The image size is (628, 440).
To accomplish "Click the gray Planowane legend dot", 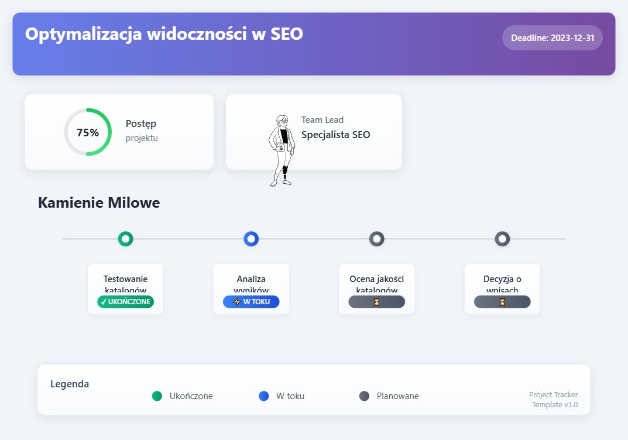I will pos(364,396).
